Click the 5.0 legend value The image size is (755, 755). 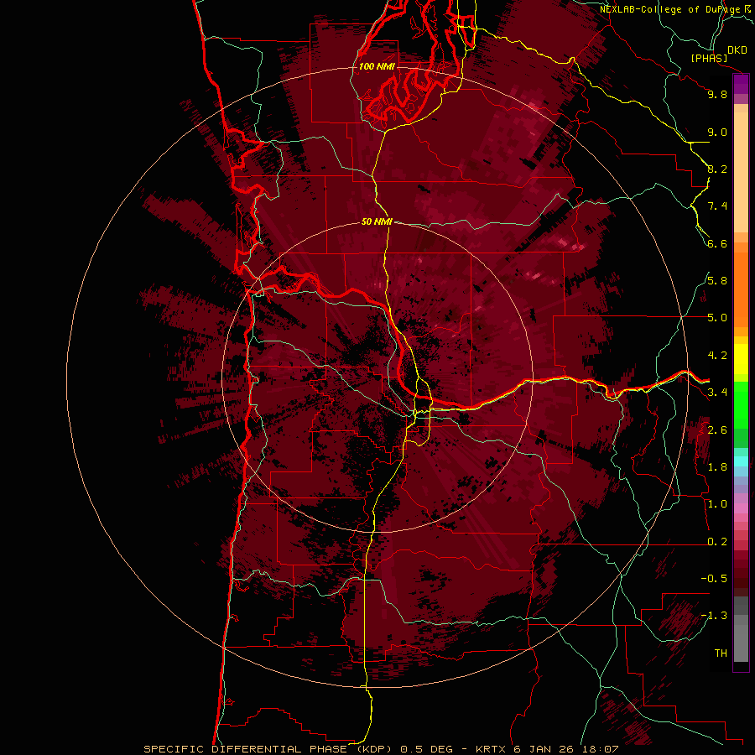717,318
